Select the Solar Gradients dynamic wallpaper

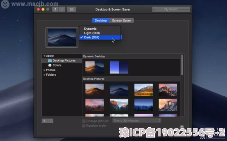(119, 67)
